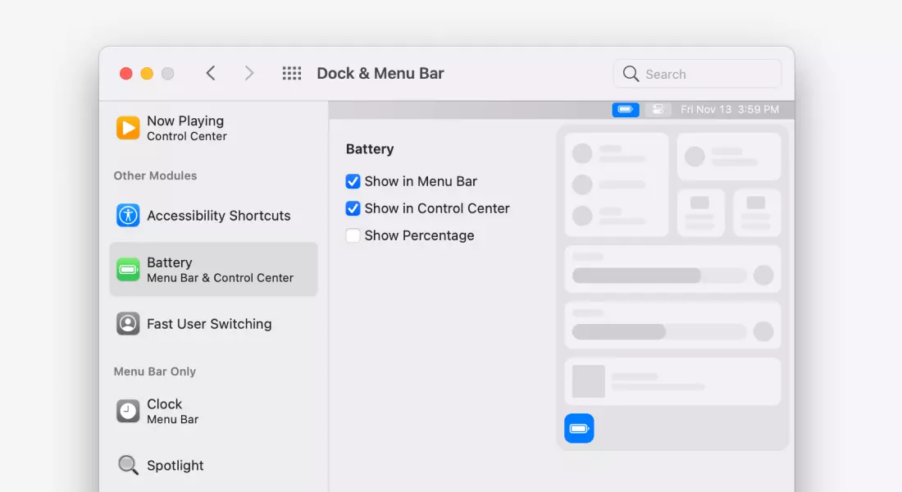
Task: Open Fast User Switching settings
Action: click(x=213, y=323)
